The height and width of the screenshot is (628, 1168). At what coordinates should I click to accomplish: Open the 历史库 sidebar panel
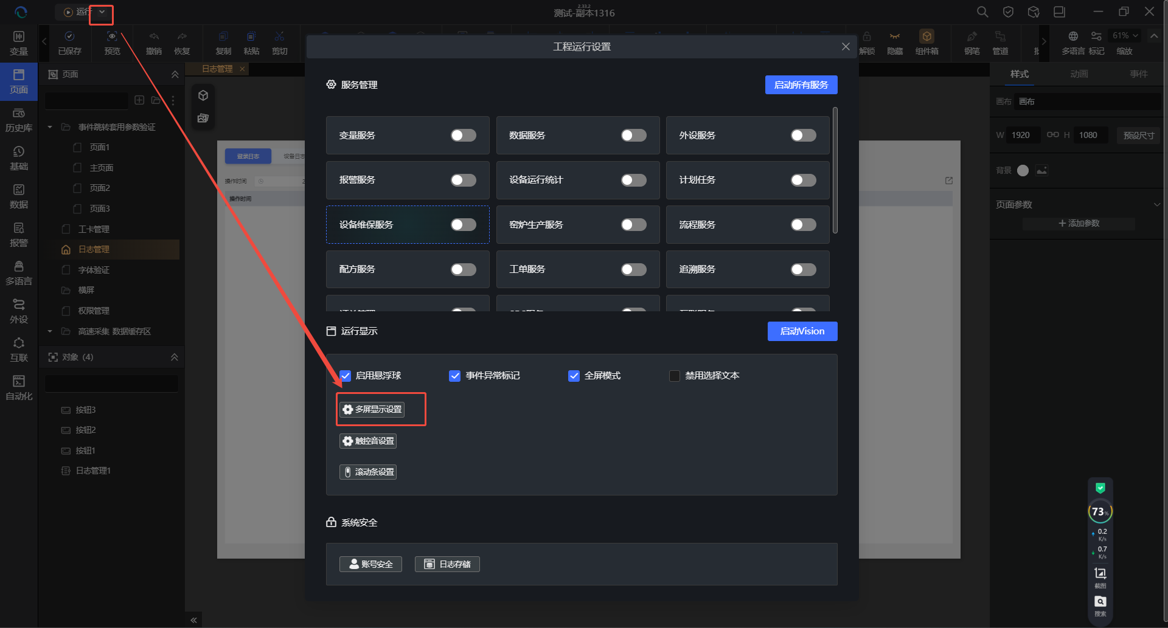pyautogui.click(x=19, y=120)
